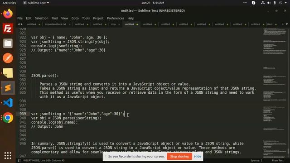Viewport: 290px width, 163px height.
Task: Open the Files manager dock icon
Action: 8,43
